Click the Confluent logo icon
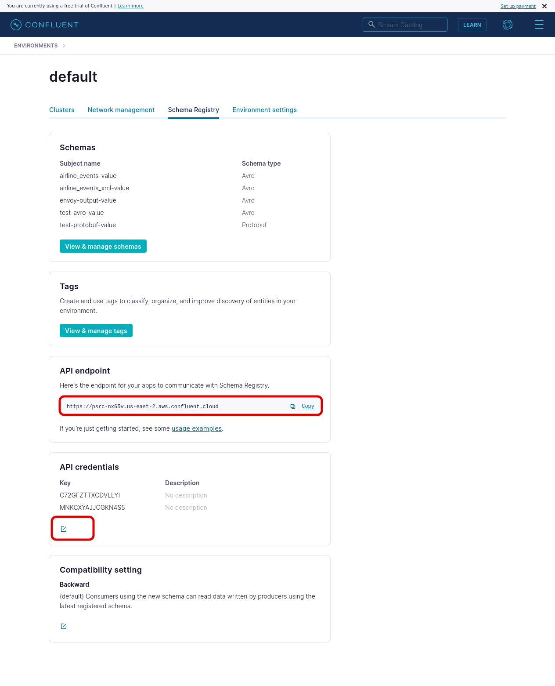555x686 pixels. [16, 25]
